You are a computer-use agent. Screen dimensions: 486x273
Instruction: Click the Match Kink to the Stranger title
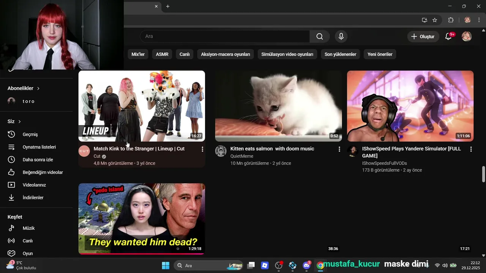click(x=139, y=149)
